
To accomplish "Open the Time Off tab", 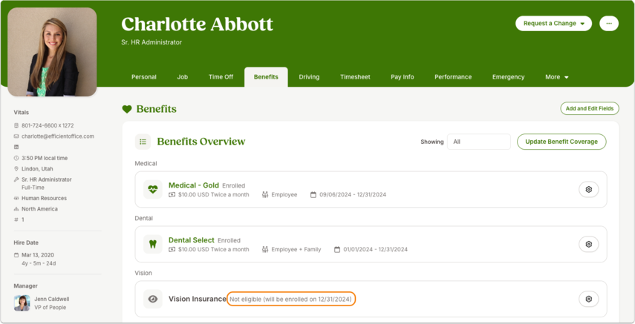I will pos(221,77).
